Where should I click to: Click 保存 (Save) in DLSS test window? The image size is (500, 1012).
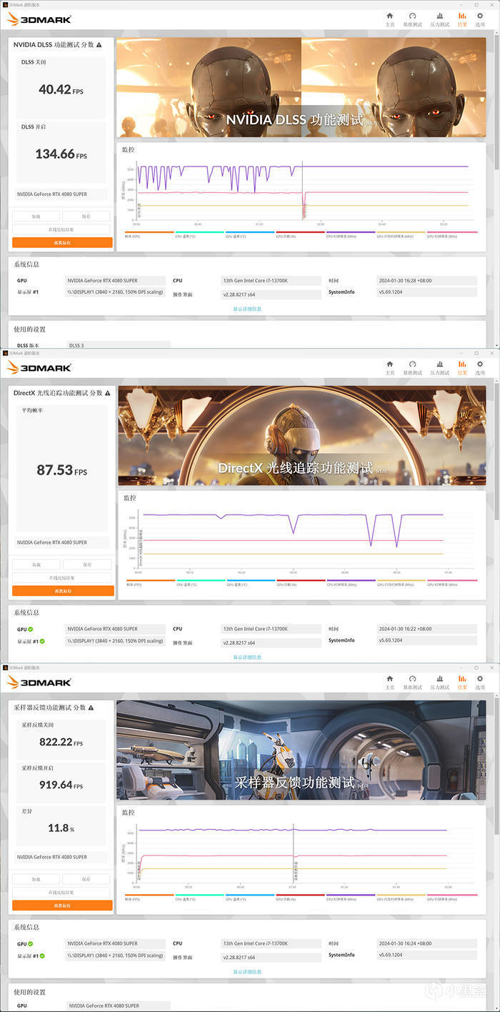[x=86, y=216]
